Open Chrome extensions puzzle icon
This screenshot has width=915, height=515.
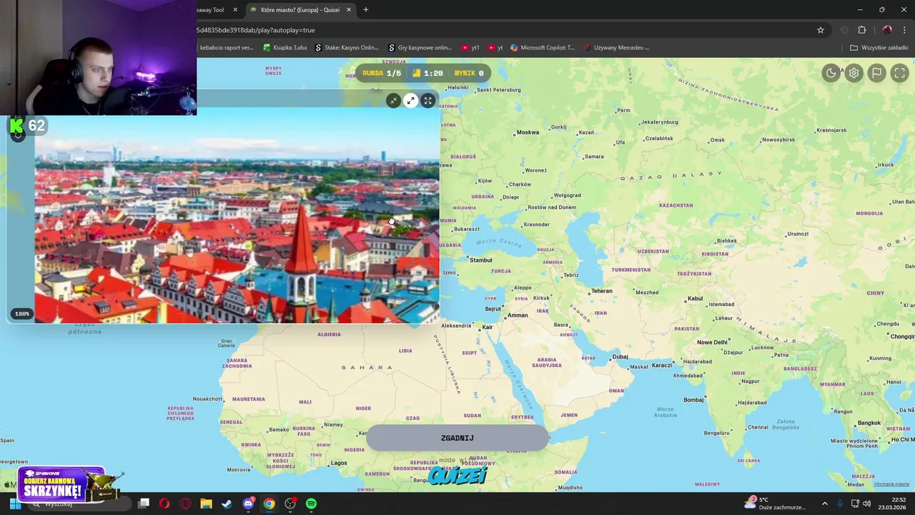861,30
